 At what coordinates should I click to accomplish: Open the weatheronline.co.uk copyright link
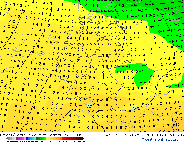pyautogui.click(x=160, y=139)
